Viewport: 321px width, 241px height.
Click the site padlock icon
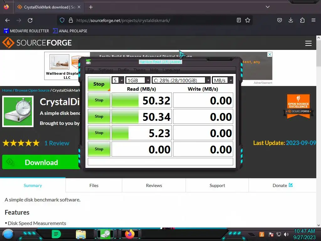tap(71, 20)
